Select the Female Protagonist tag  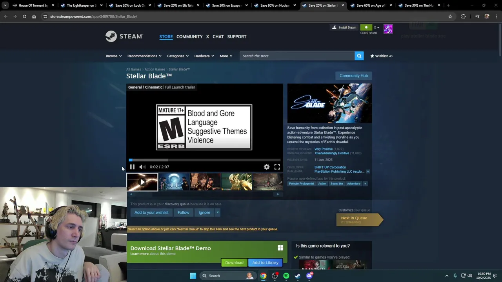tap(301, 184)
